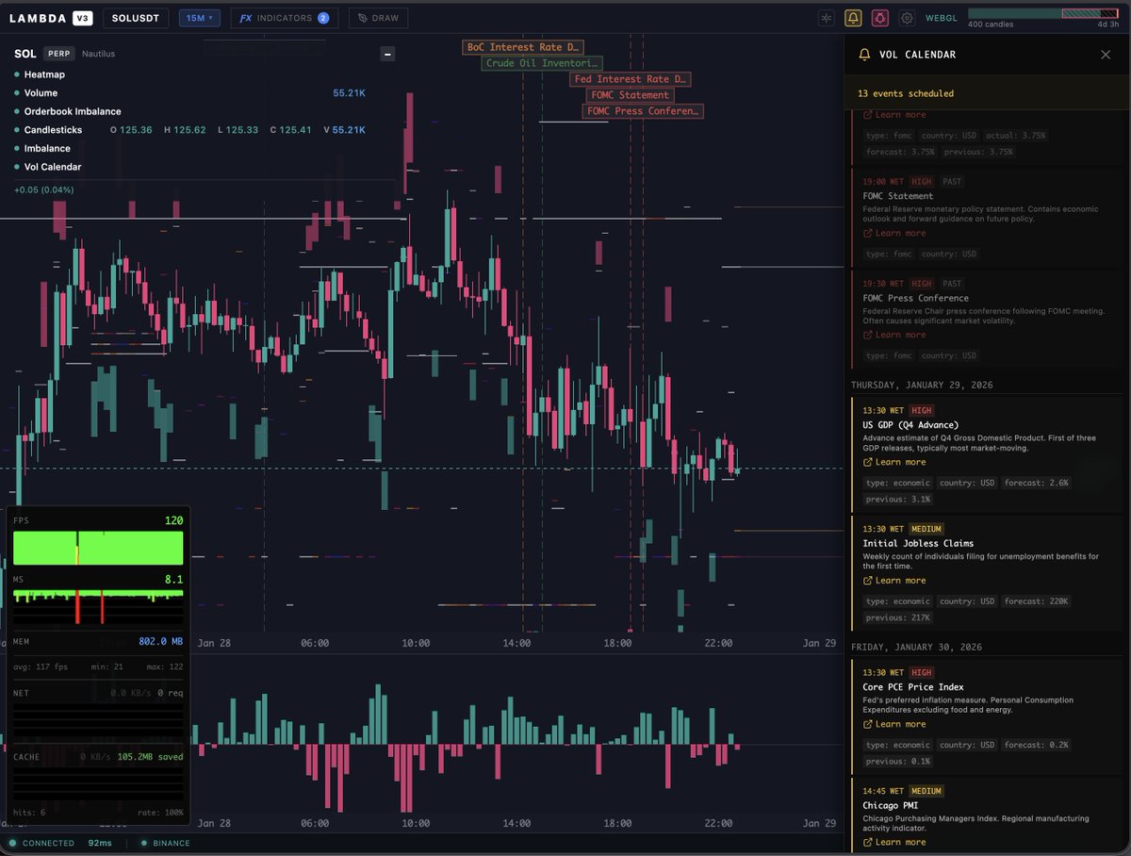Click FOMC Press Conference title in calendar
Viewport: 1131px width, 856px height.
916,298
